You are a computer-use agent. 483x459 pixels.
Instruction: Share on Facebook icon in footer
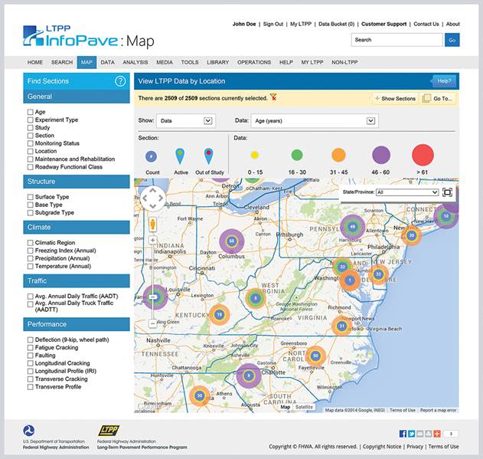click(403, 434)
